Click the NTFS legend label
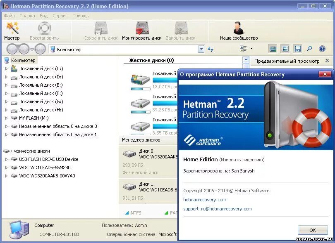The image size is (335, 243). [136, 213]
